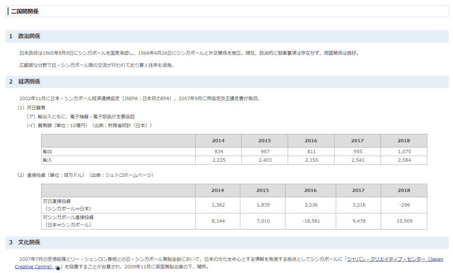This screenshot has height=273, width=453.
Task: Click the -296 investment value cell
Action: (x=403, y=205)
